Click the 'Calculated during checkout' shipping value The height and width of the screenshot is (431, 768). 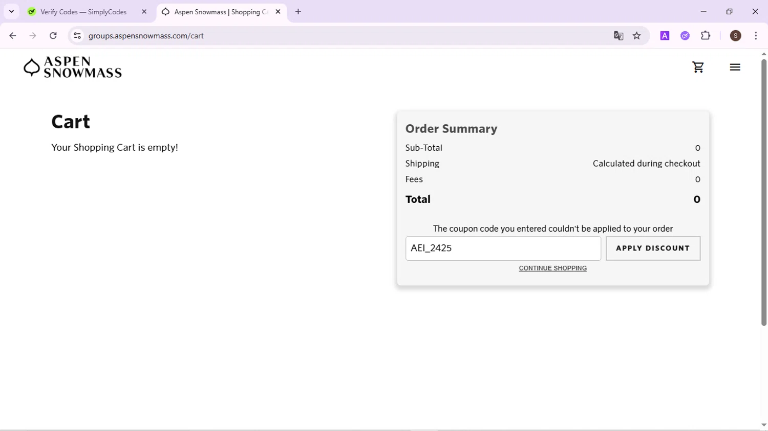pos(646,164)
